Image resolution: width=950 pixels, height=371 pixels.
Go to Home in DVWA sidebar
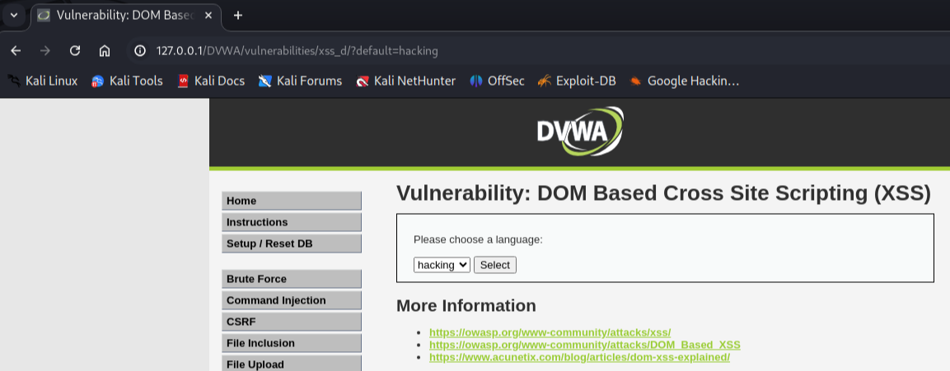click(x=292, y=201)
